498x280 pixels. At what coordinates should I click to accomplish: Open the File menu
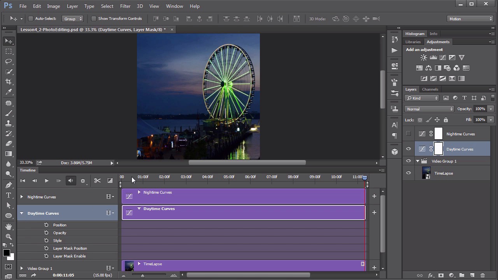(x=23, y=6)
